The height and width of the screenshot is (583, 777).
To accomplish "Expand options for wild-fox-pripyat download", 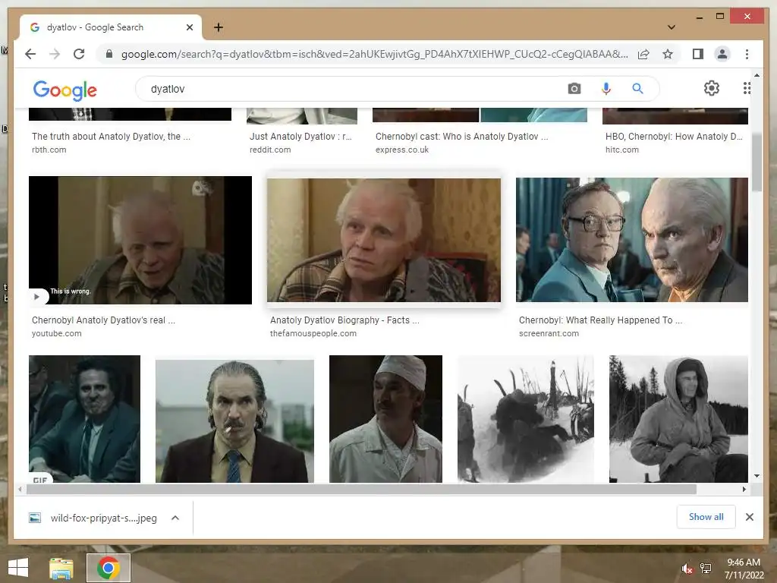I will [175, 518].
